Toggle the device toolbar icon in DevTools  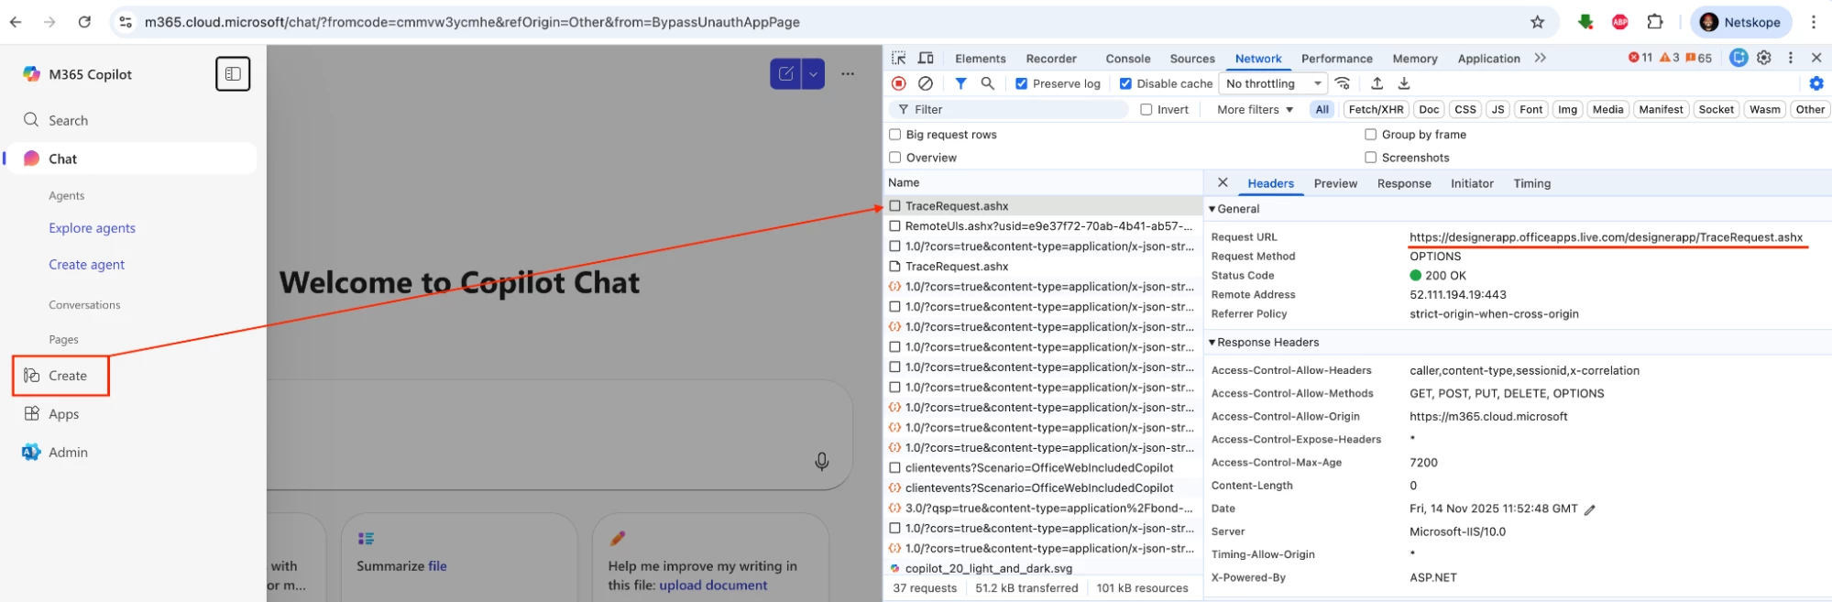[x=926, y=58]
